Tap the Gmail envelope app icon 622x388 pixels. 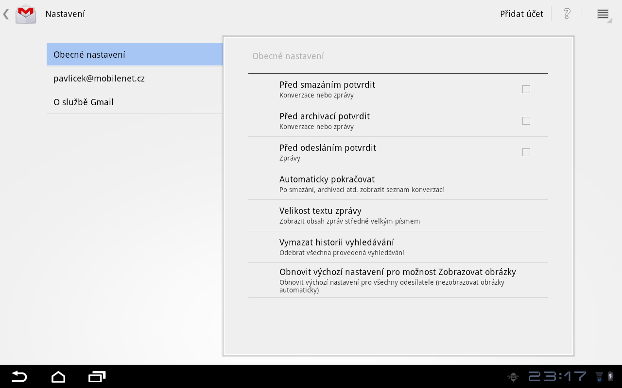pos(26,14)
